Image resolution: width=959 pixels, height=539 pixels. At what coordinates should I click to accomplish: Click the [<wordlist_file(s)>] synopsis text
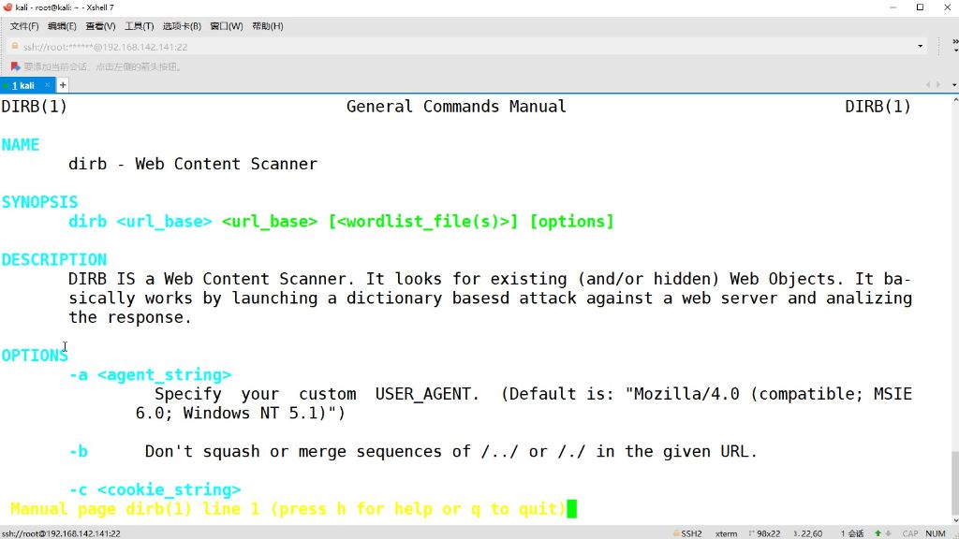423,221
